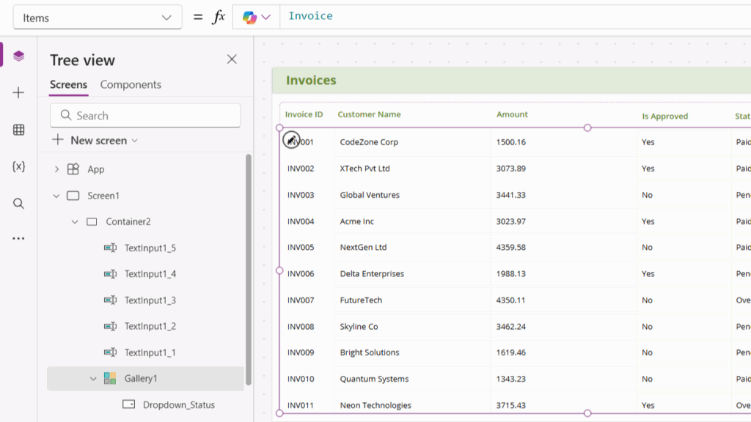Image resolution: width=751 pixels, height=422 pixels.
Task: Open the New screen dropdown arrow
Action: click(x=135, y=141)
